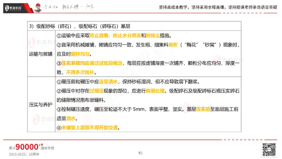282x159 pixels.
Task: Click the 90000 通关学员 counter in footer
Action: (x=32, y=147)
